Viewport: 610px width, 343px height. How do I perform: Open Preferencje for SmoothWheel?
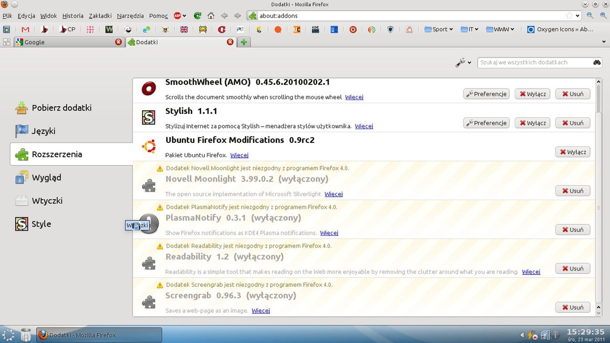486,94
